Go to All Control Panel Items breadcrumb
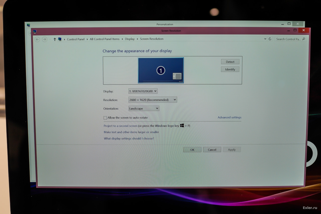This screenshot has width=321, height=214. tap(104, 39)
